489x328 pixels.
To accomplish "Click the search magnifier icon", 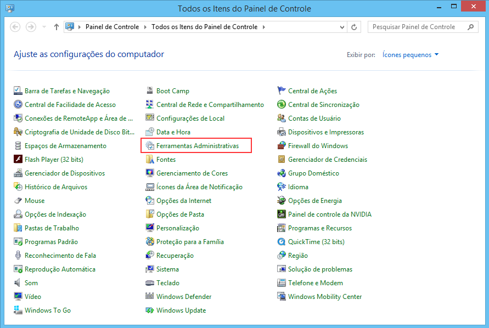I will [470, 27].
